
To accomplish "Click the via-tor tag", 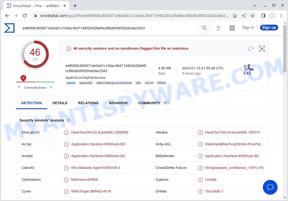I will coord(149,83).
